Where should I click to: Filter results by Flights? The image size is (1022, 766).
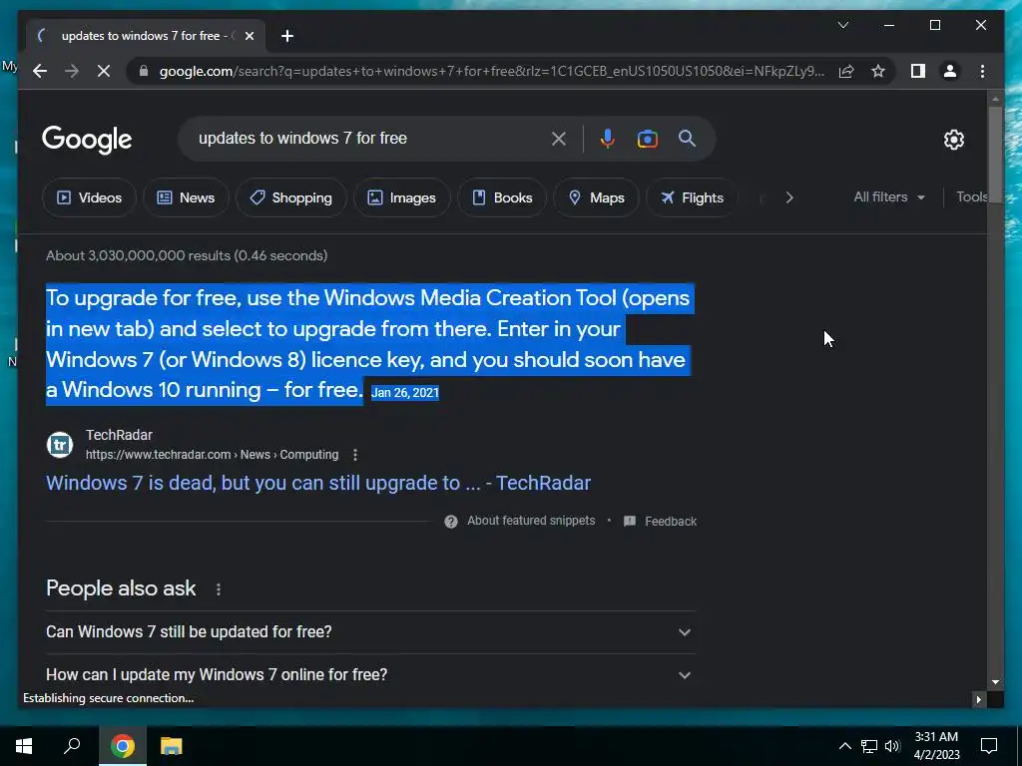pyautogui.click(x=692, y=197)
